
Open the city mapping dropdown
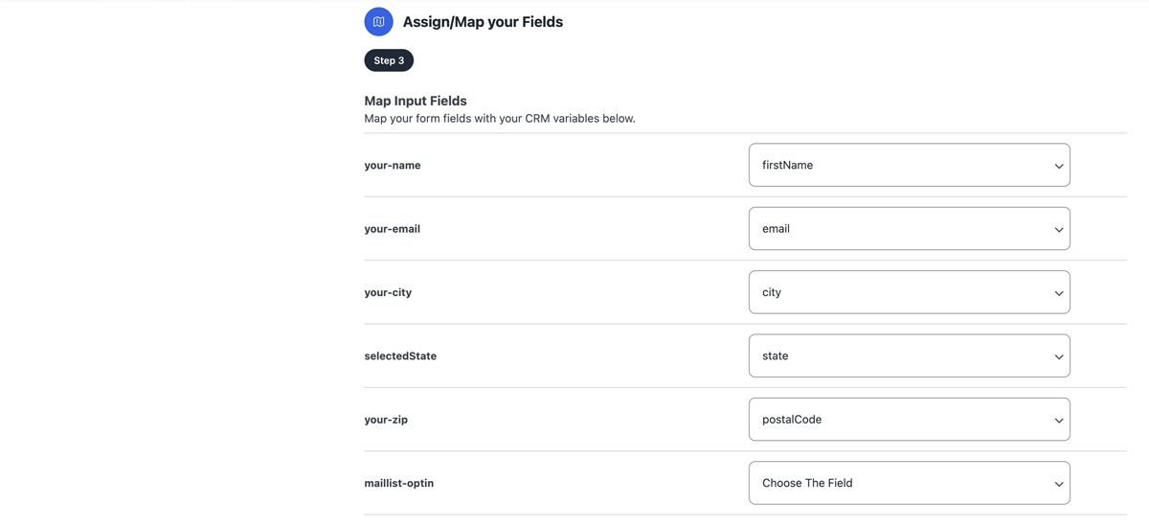point(909,292)
